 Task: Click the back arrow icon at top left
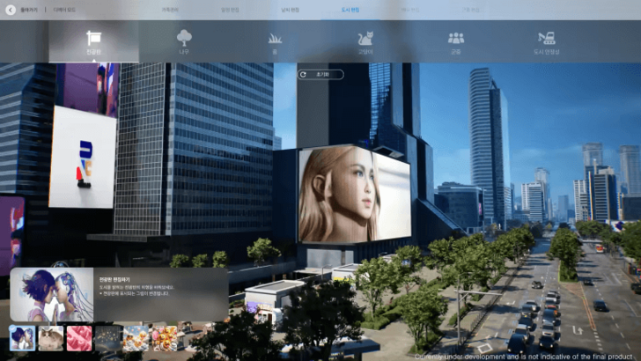pyautogui.click(x=9, y=10)
